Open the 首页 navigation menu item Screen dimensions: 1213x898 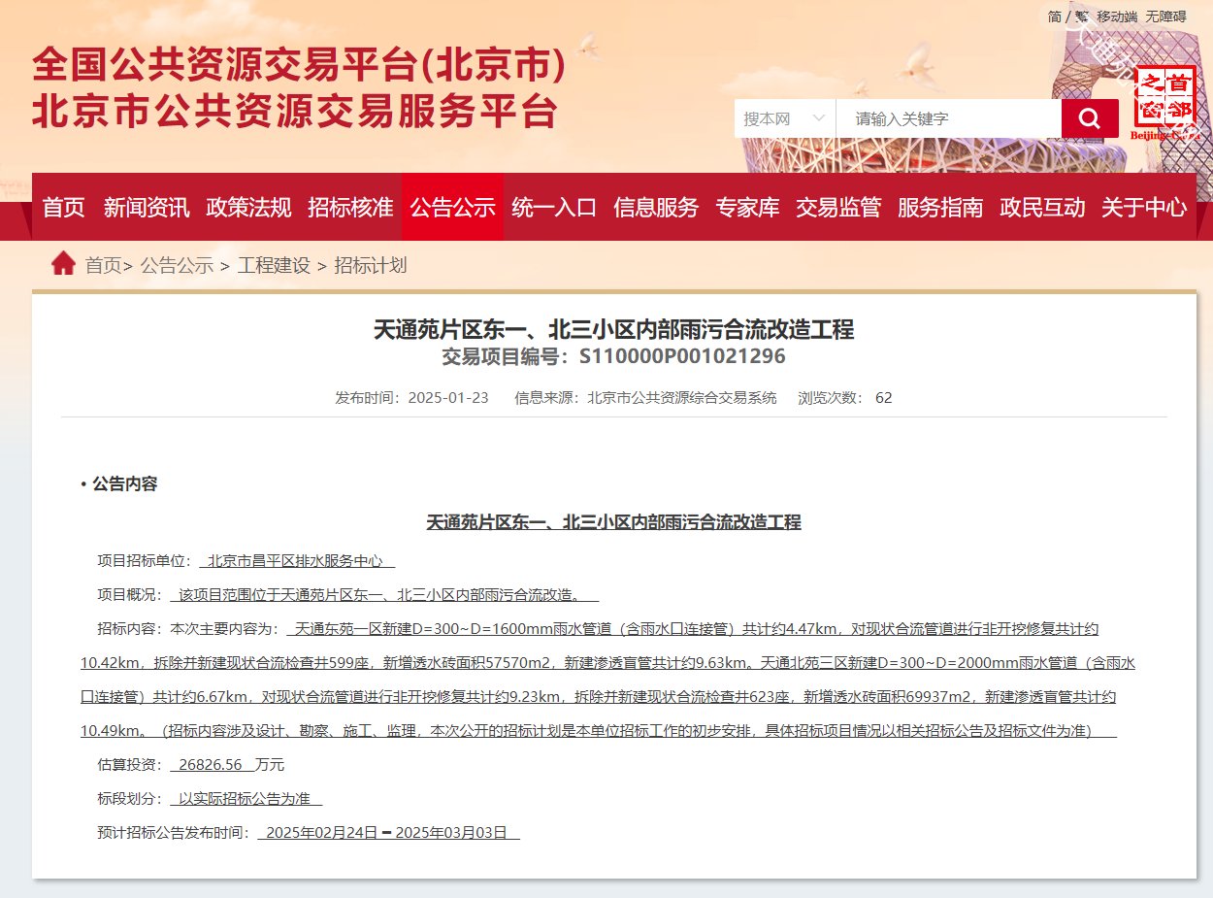(x=64, y=207)
